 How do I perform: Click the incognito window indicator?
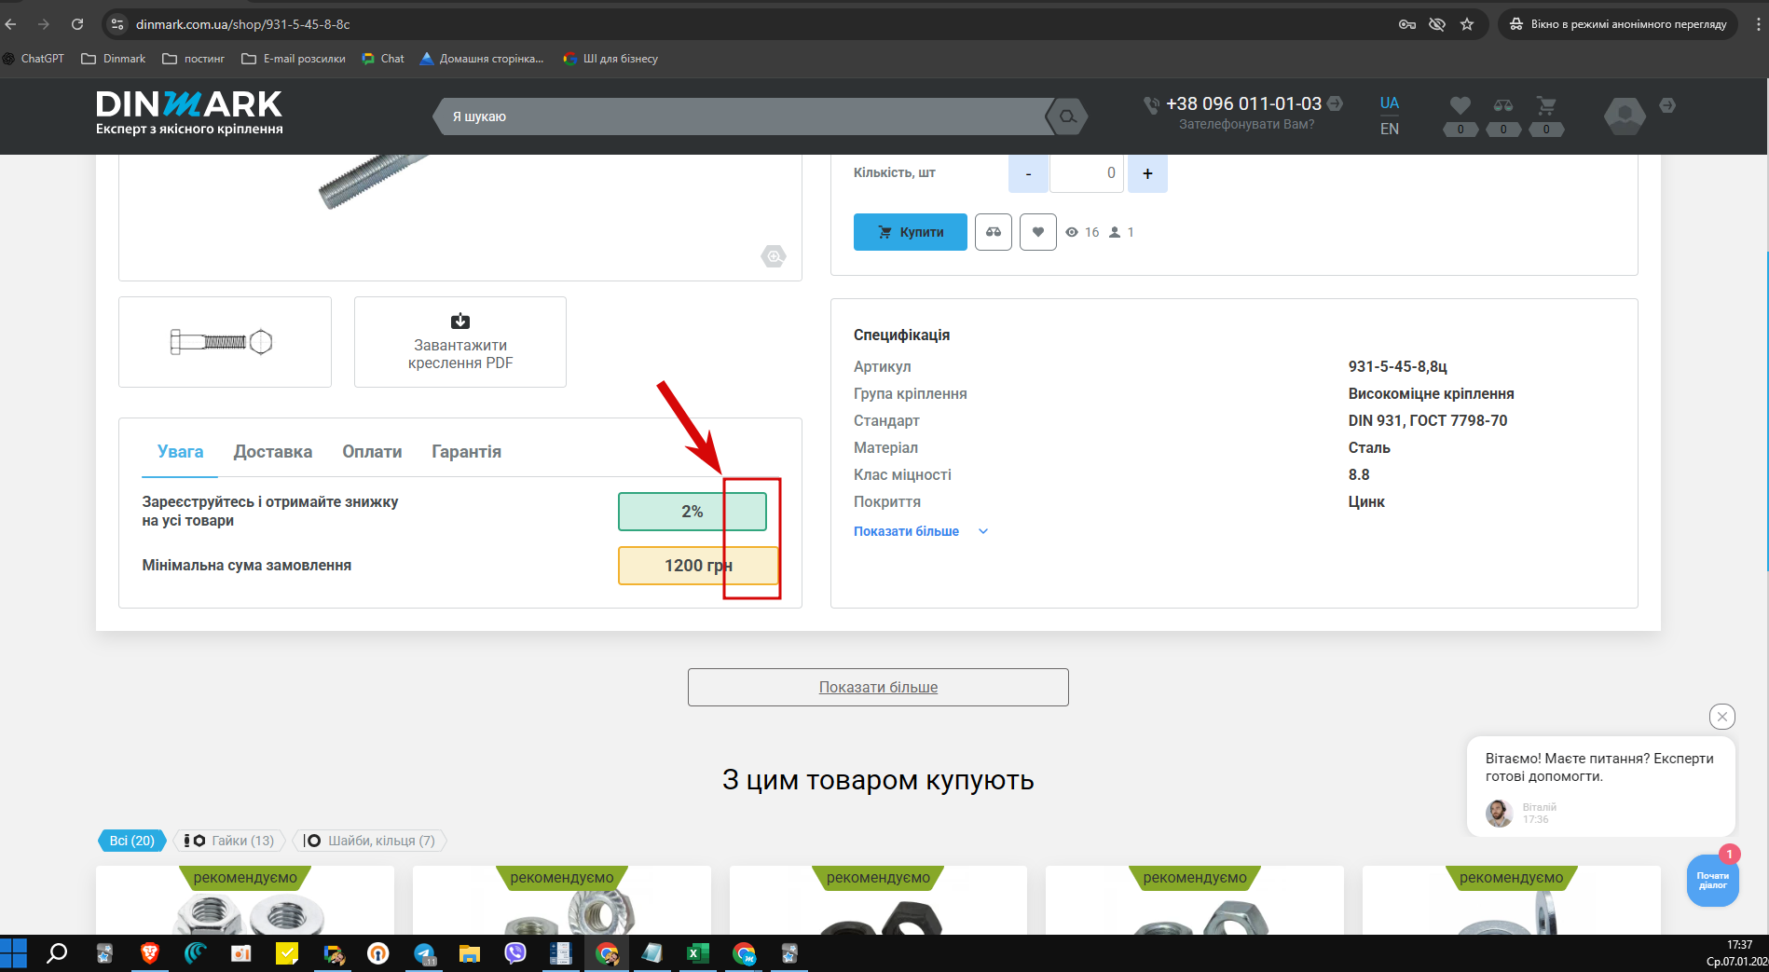[1619, 24]
